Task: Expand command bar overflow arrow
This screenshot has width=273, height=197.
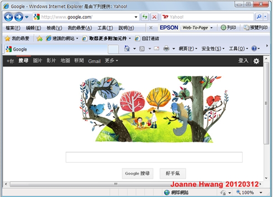Action: pyautogui.click(x=267, y=46)
